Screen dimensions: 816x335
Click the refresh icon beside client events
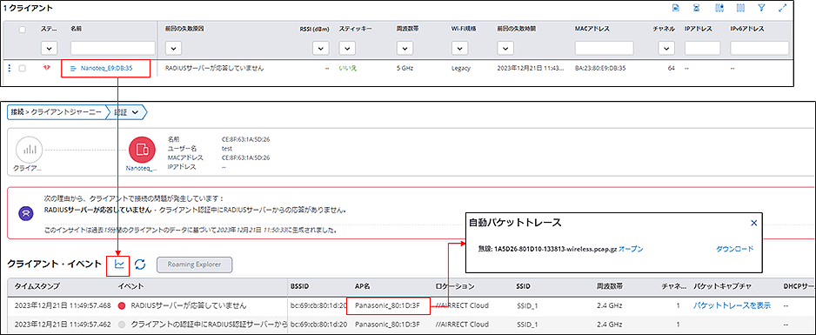[x=139, y=265]
